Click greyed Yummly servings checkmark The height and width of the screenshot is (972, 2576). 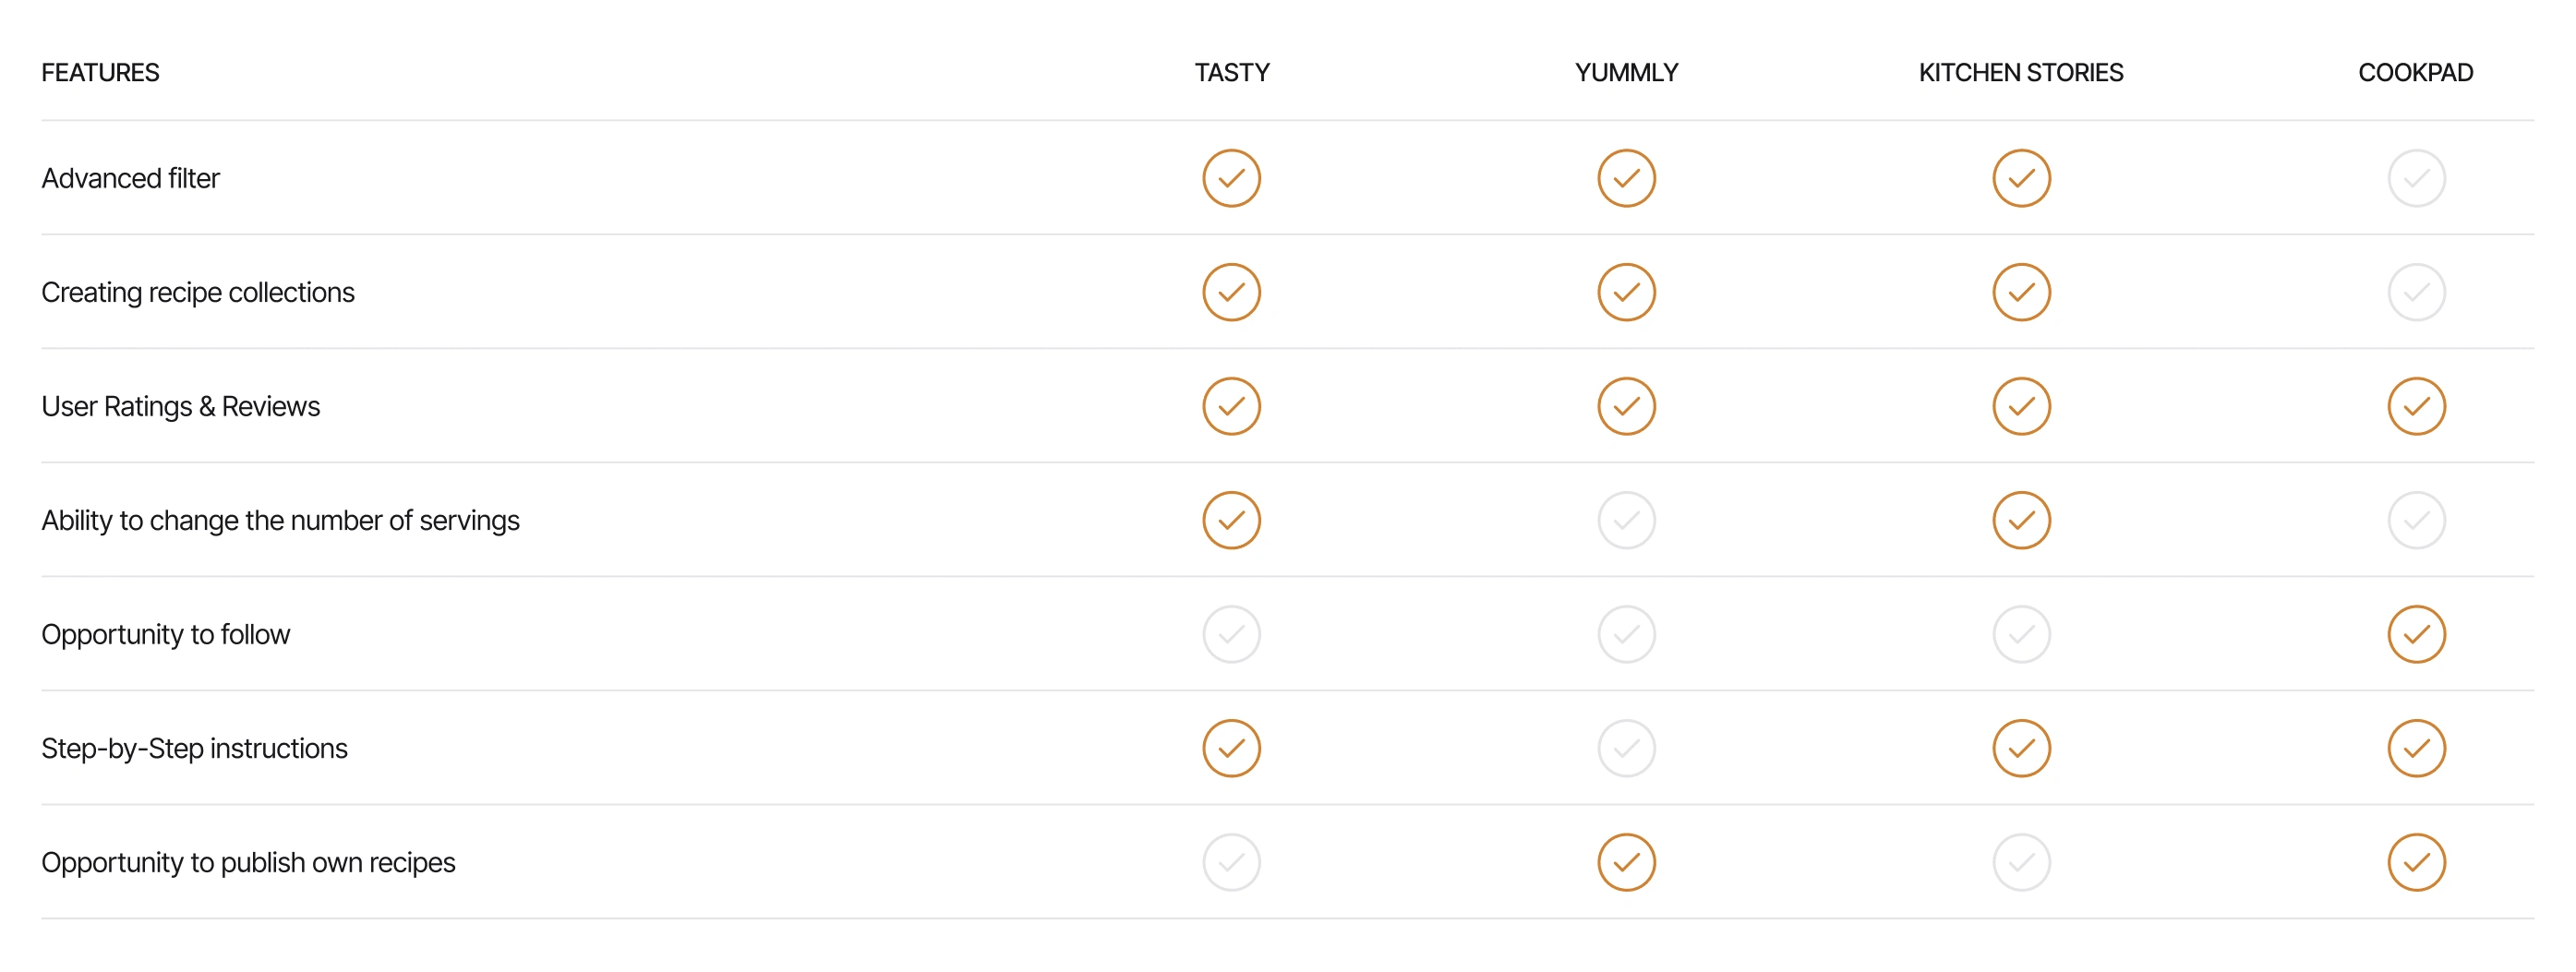(1626, 520)
